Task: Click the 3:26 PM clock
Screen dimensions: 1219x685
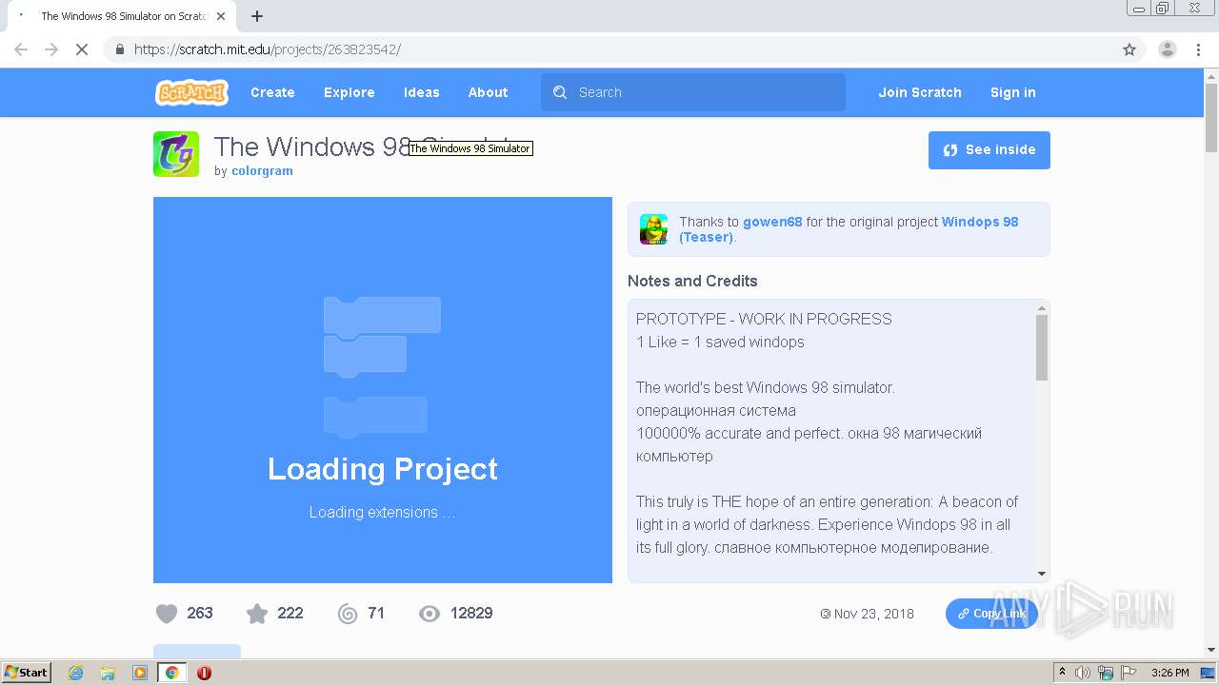Action: [1170, 673]
